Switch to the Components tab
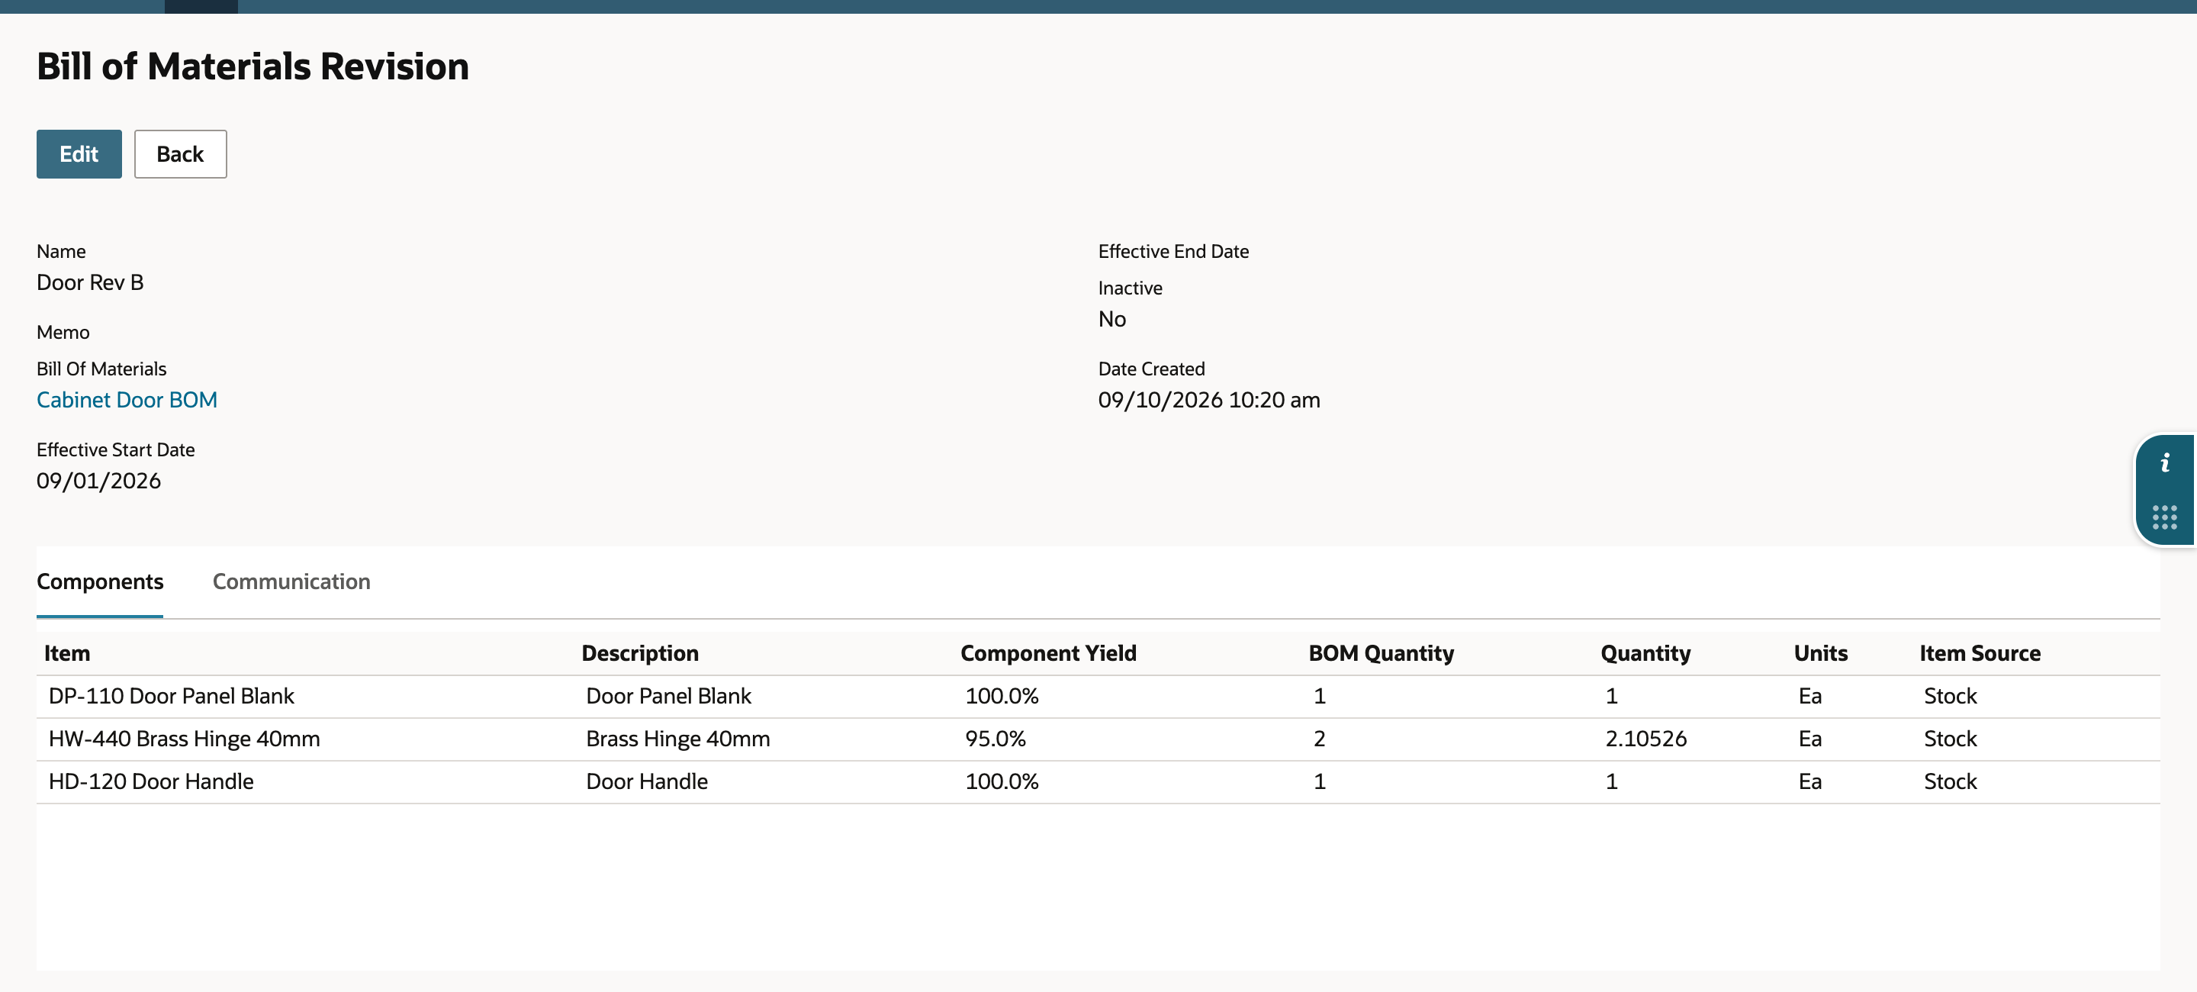This screenshot has width=2197, height=992. 100,581
